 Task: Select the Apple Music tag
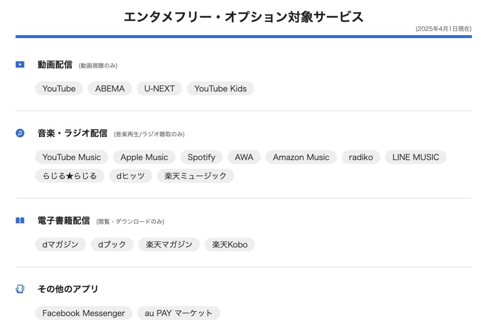pyautogui.click(x=144, y=157)
